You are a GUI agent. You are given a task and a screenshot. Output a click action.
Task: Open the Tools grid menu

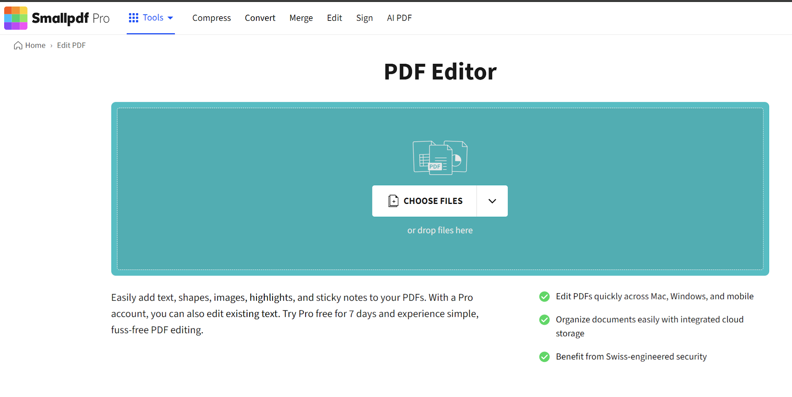pos(151,18)
